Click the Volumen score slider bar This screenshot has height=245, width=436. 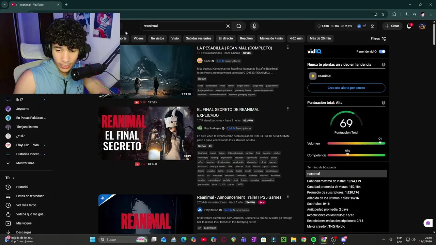coord(356,143)
